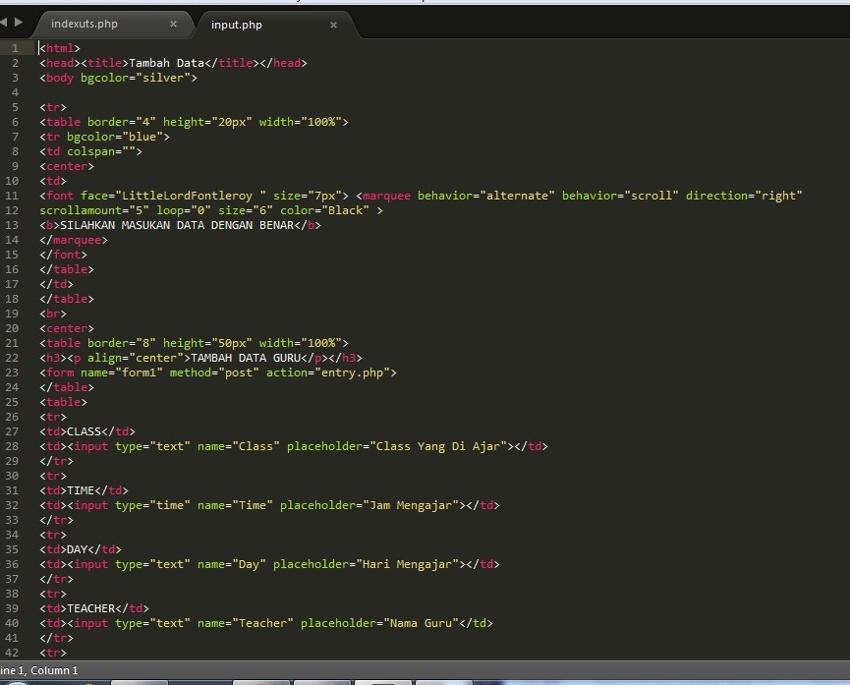
Task: Click placeholder "Hari Mengajar"
Action: coord(366,564)
